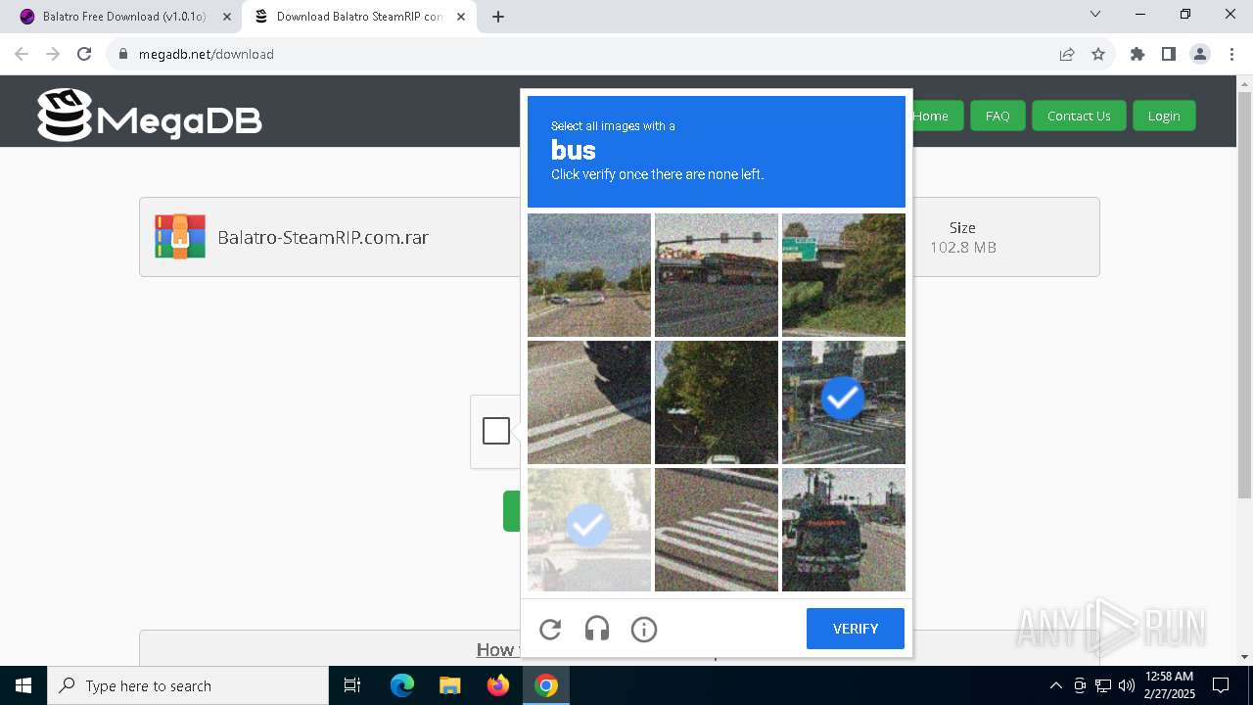Image resolution: width=1253 pixels, height=705 pixels.
Task: Open the notification center
Action: click(x=1221, y=685)
